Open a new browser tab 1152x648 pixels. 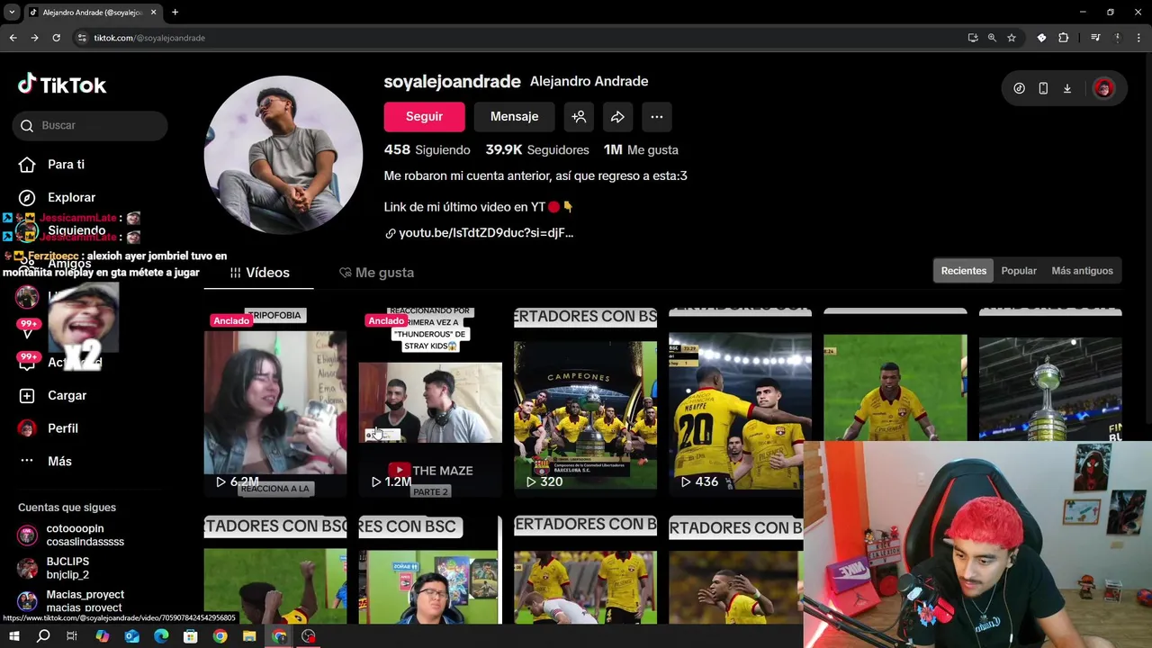coord(175,13)
